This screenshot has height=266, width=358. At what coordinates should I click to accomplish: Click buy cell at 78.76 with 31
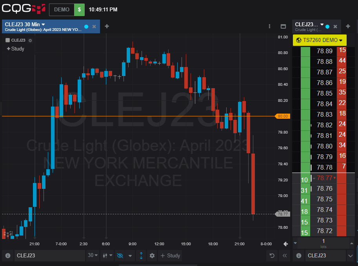pos(305,190)
